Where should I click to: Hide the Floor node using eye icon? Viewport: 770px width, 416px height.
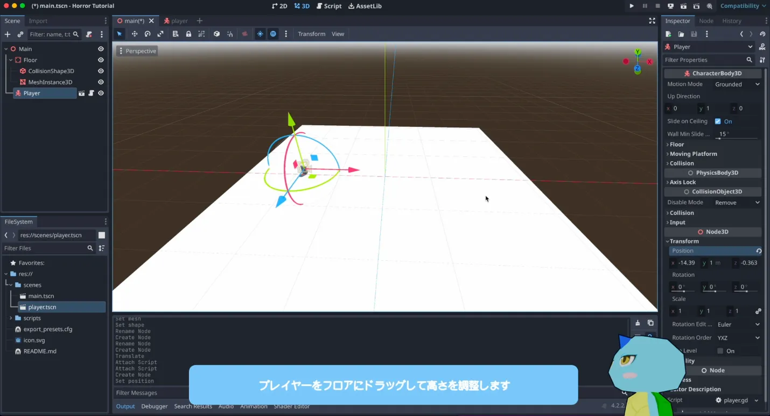point(101,60)
